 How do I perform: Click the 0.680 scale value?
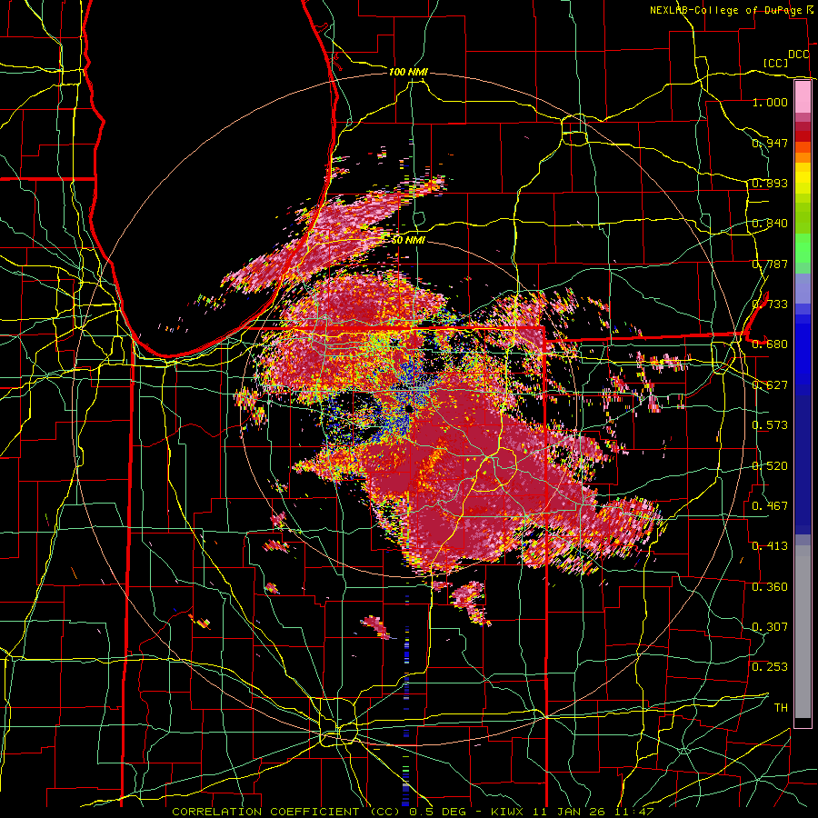pyautogui.click(x=770, y=344)
